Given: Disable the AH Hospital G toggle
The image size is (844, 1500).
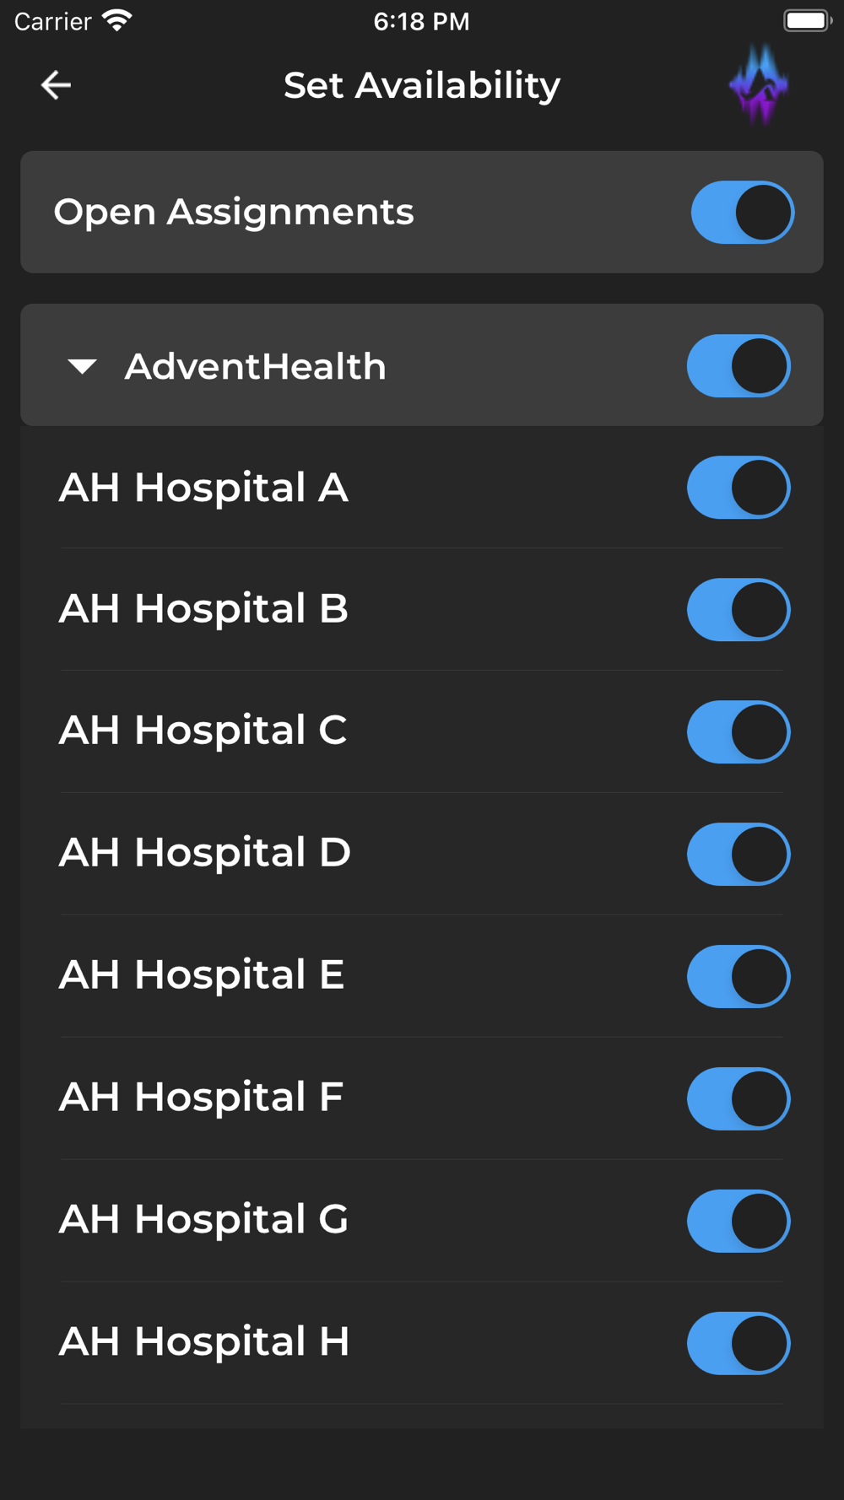Looking at the screenshot, I should [738, 1221].
